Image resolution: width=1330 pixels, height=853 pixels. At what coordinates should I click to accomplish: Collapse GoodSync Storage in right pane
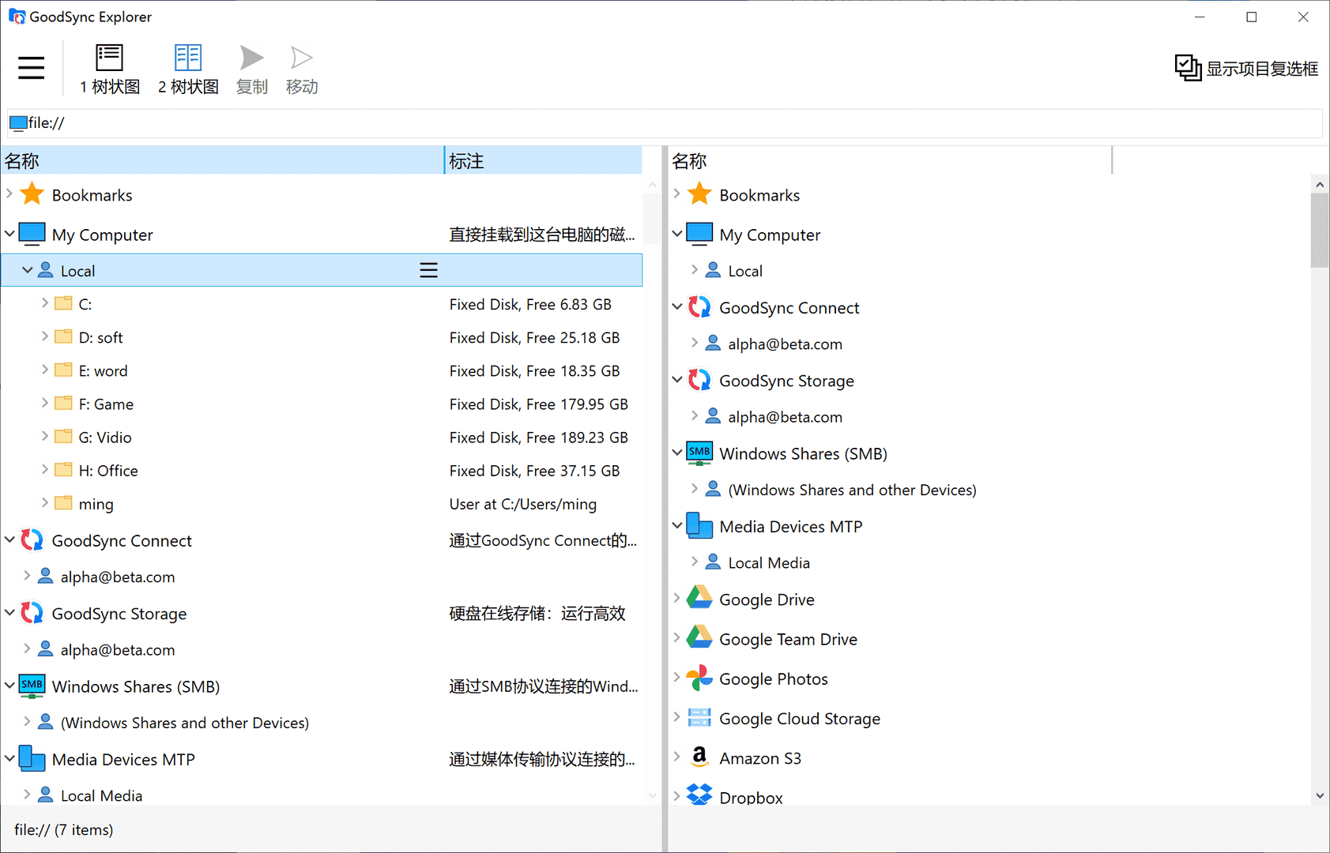pos(677,380)
